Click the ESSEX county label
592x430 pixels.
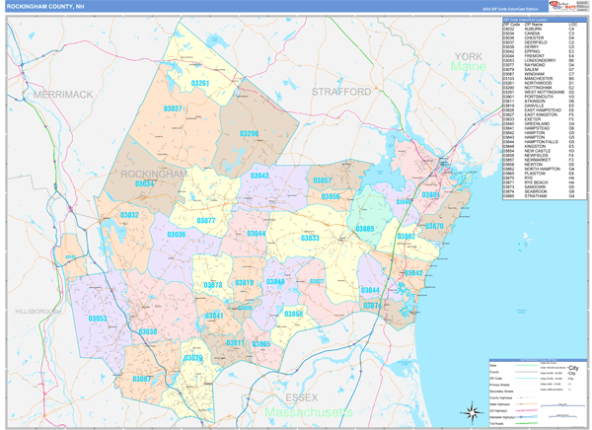(301, 397)
